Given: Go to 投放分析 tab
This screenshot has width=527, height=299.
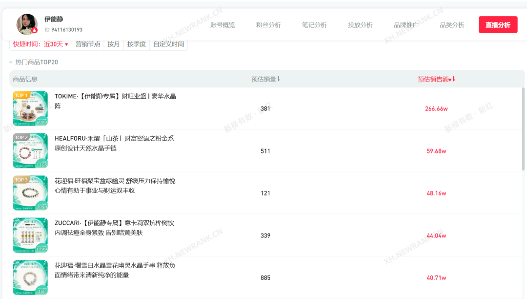Looking at the screenshot, I should (360, 25).
